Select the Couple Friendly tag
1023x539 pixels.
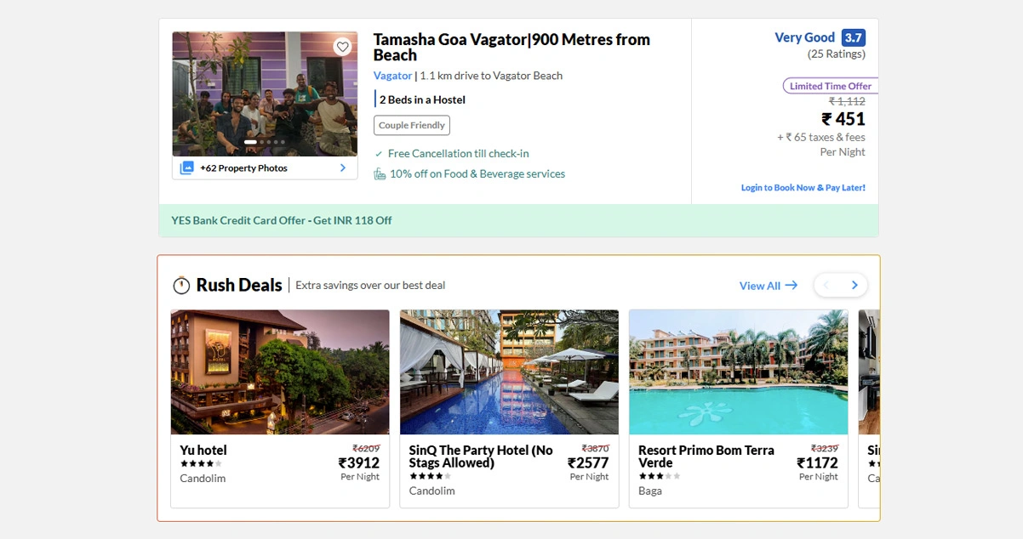[411, 126]
